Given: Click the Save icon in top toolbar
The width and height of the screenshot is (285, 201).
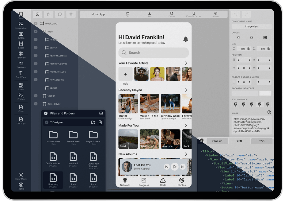Looking at the screenshot, I should (150, 14).
